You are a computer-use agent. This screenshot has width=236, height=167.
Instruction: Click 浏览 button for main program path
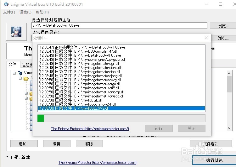(x=223, y=26)
